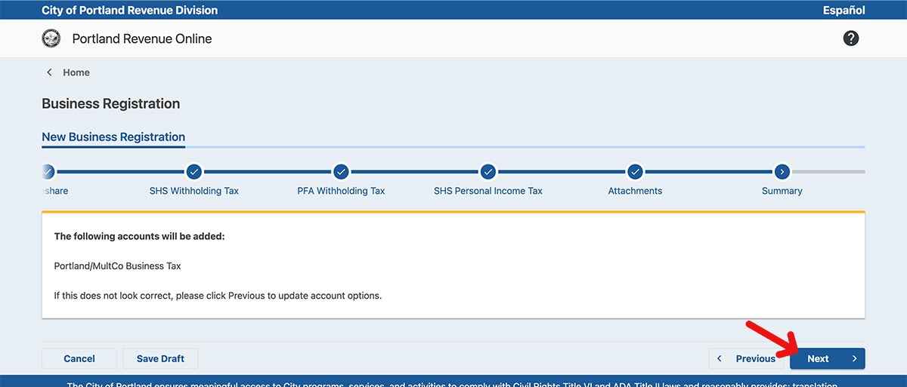Viewport: 907px width, 387px height.
Task: Click the Summary step arrow circle
Action: coord(782,171)
